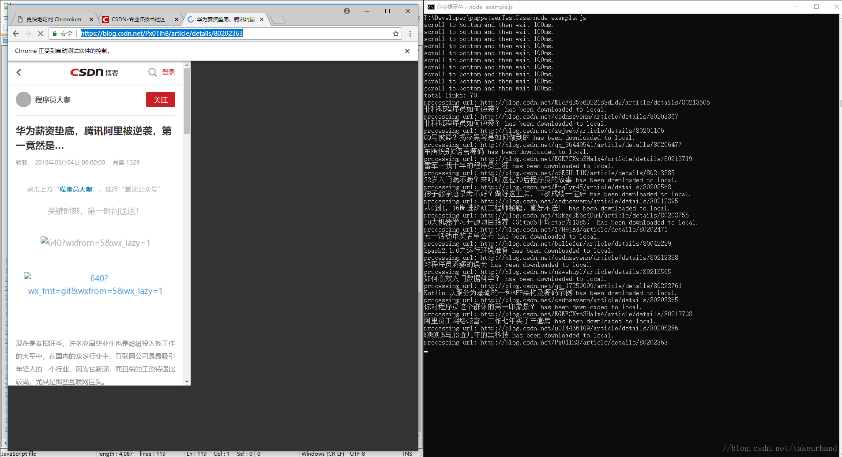
Task: Click 'total links: 70' line in console
Action: click(451, 95)
